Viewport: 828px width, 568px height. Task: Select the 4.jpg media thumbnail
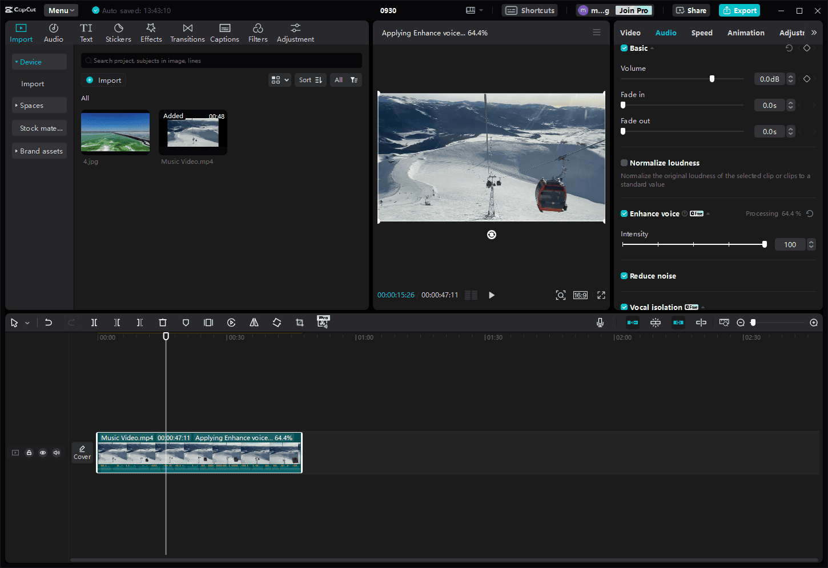click(115, 132)
